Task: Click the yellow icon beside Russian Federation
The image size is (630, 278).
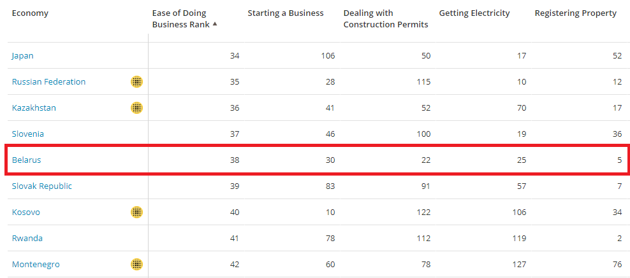Action: [x=136, y=81]
